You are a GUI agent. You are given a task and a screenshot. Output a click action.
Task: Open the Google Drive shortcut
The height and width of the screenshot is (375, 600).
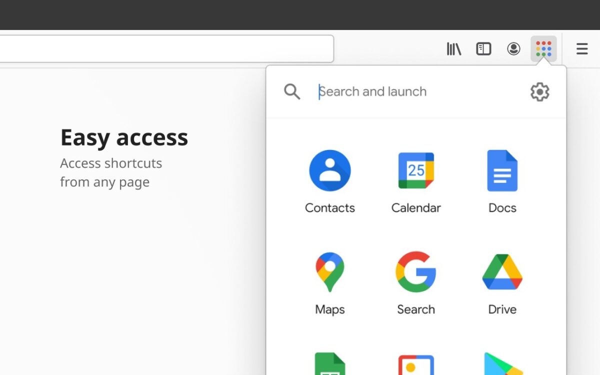[502, 272]
